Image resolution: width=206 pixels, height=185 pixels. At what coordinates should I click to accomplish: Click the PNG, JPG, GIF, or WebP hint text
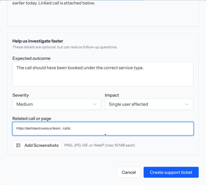pyautogui.click(x=99, y=145)
